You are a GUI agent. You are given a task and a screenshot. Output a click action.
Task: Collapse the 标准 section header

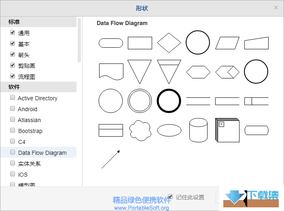[x=38, y=22]
